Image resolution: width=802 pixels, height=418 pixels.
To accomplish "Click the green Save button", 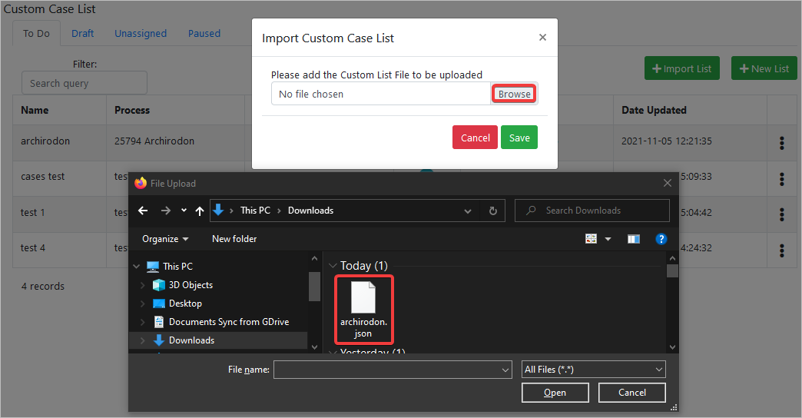I will click(x=519, y=138).
